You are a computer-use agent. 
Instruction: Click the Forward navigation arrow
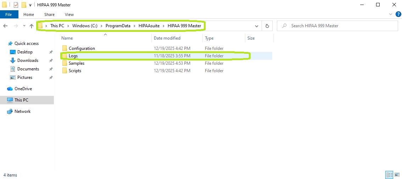point(16,26)
